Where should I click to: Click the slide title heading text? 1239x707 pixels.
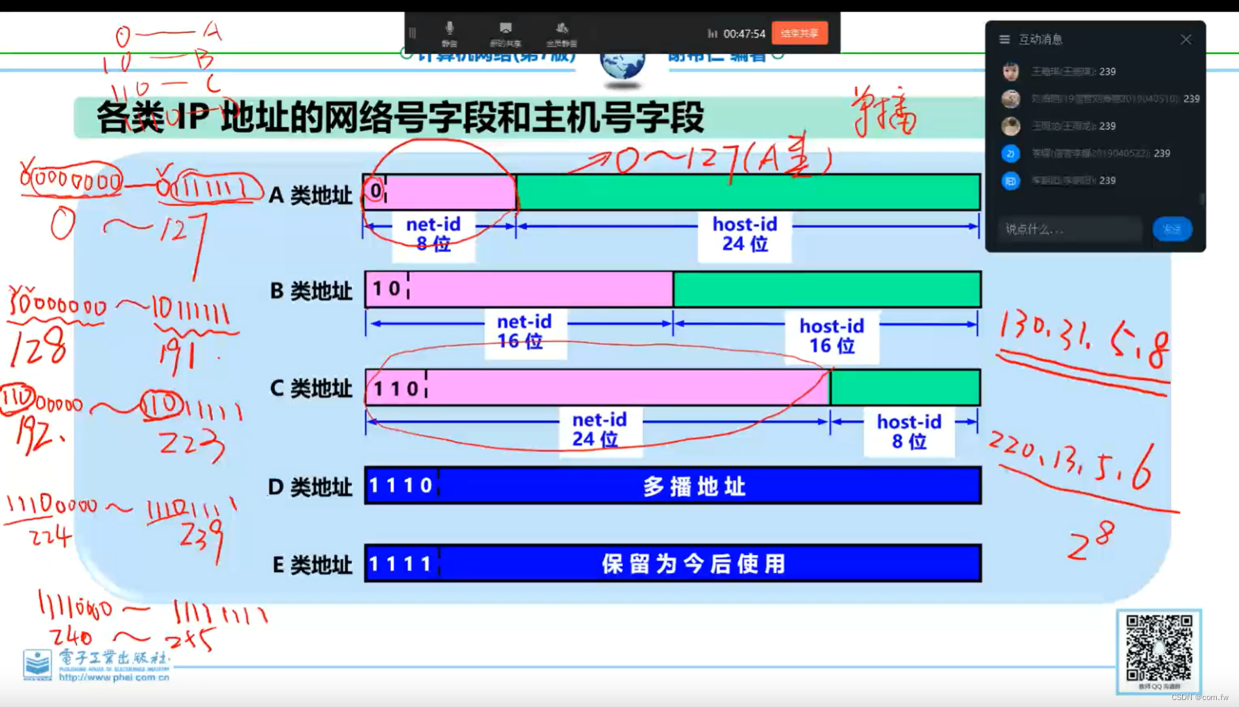click(x=400, y=117)
